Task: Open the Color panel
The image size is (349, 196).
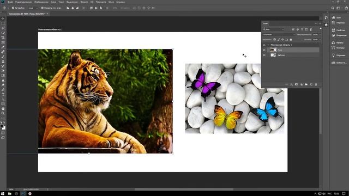Action: click(x=336, y=17)
